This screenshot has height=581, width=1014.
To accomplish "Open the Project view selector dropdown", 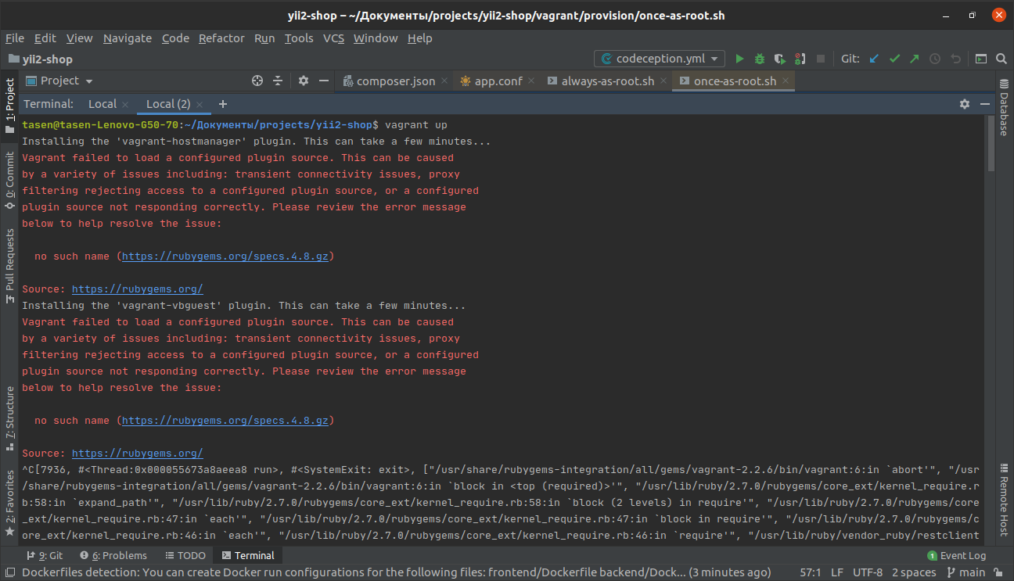I will [60, 81].
